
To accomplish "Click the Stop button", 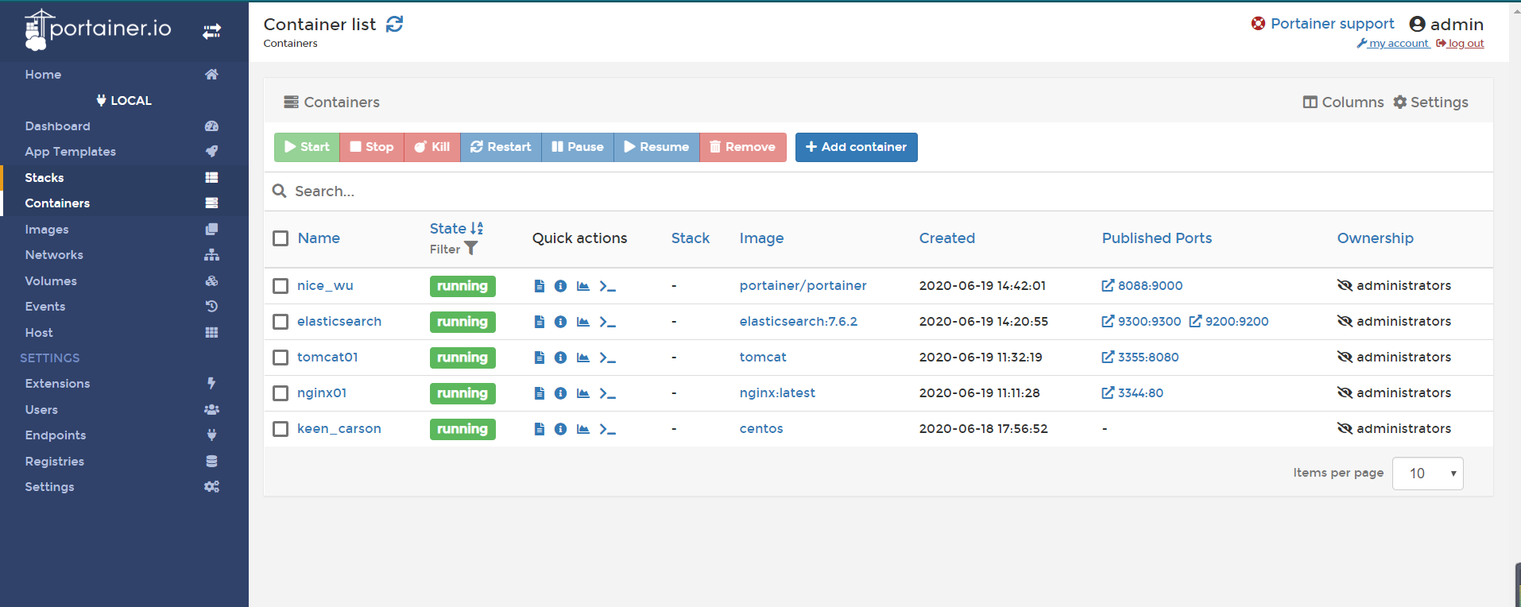I will coord(372,147).
